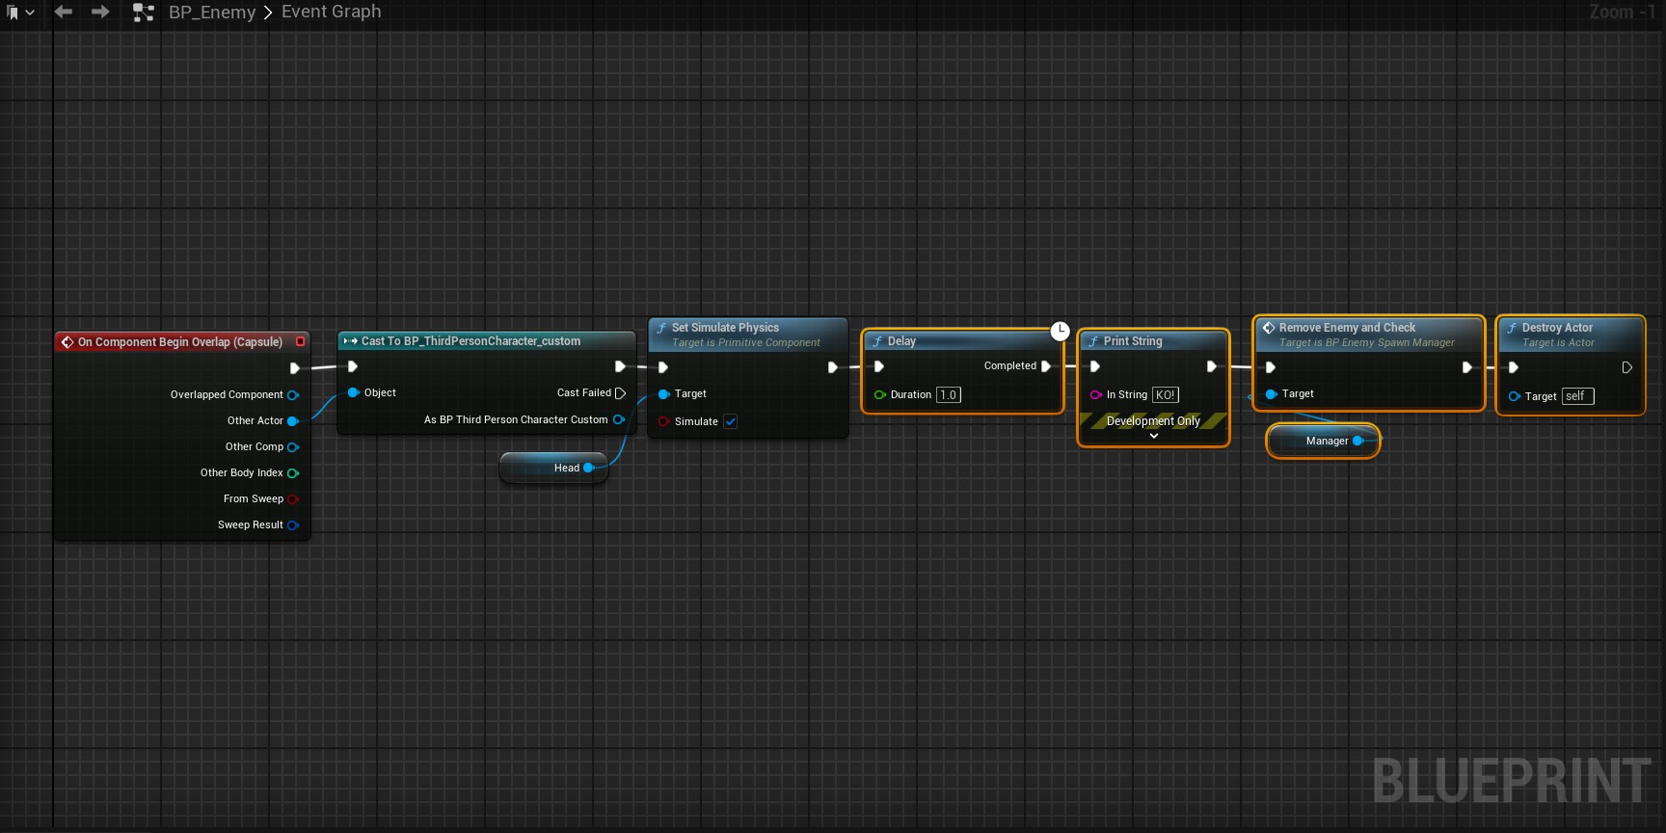The height and width of the screenshot is (833, 1666).
Task: Open the Event Graph breadcrumb
Action: (x=331, y=12)
